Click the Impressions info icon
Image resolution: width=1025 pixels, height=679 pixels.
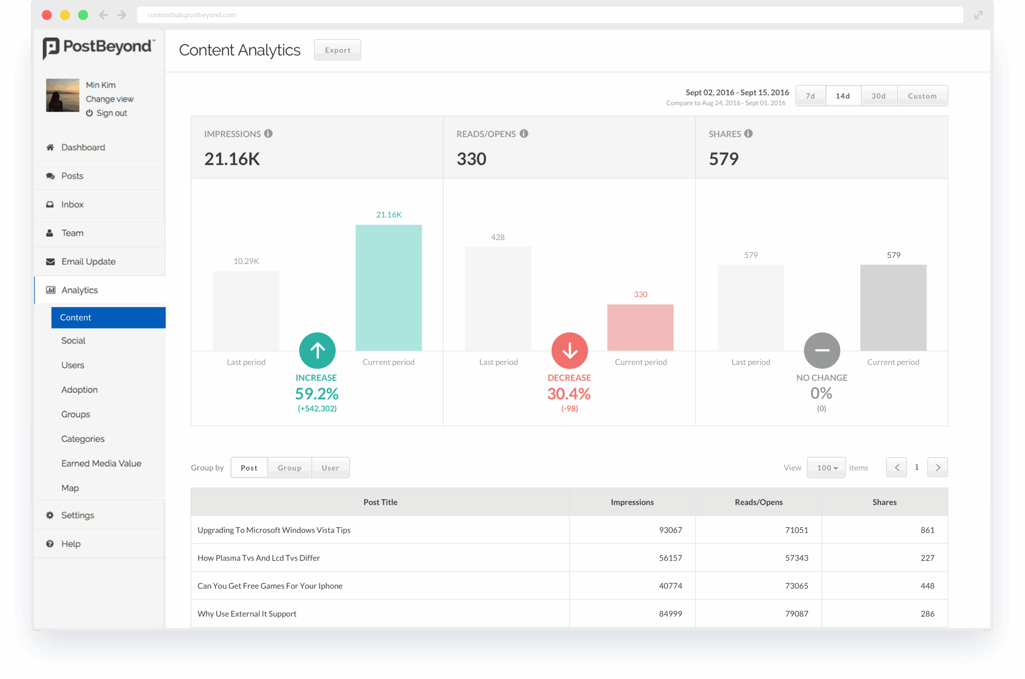point(269,134)
